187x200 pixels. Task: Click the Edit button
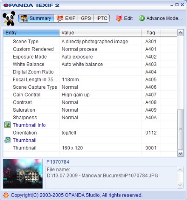[x=124, y=18]
